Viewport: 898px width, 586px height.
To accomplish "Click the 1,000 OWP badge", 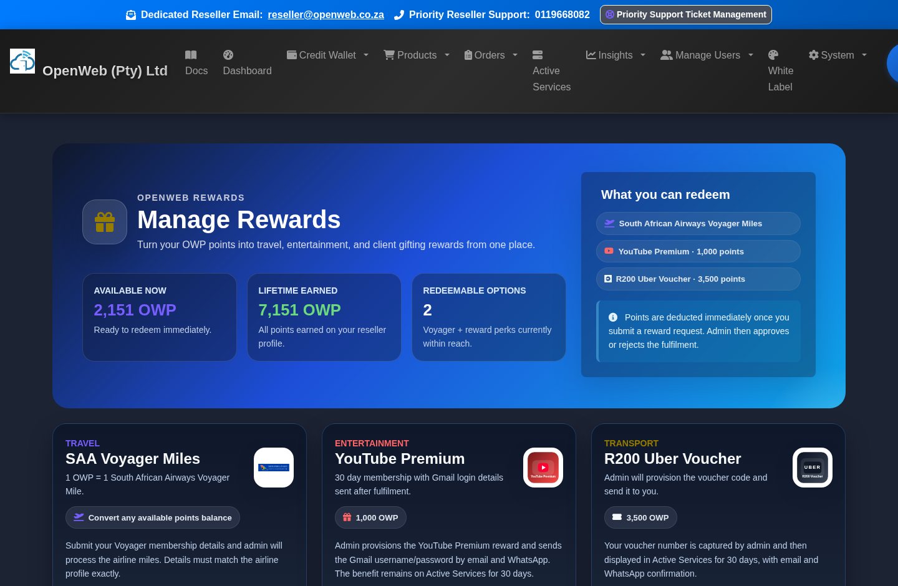I will click(370, 517).
